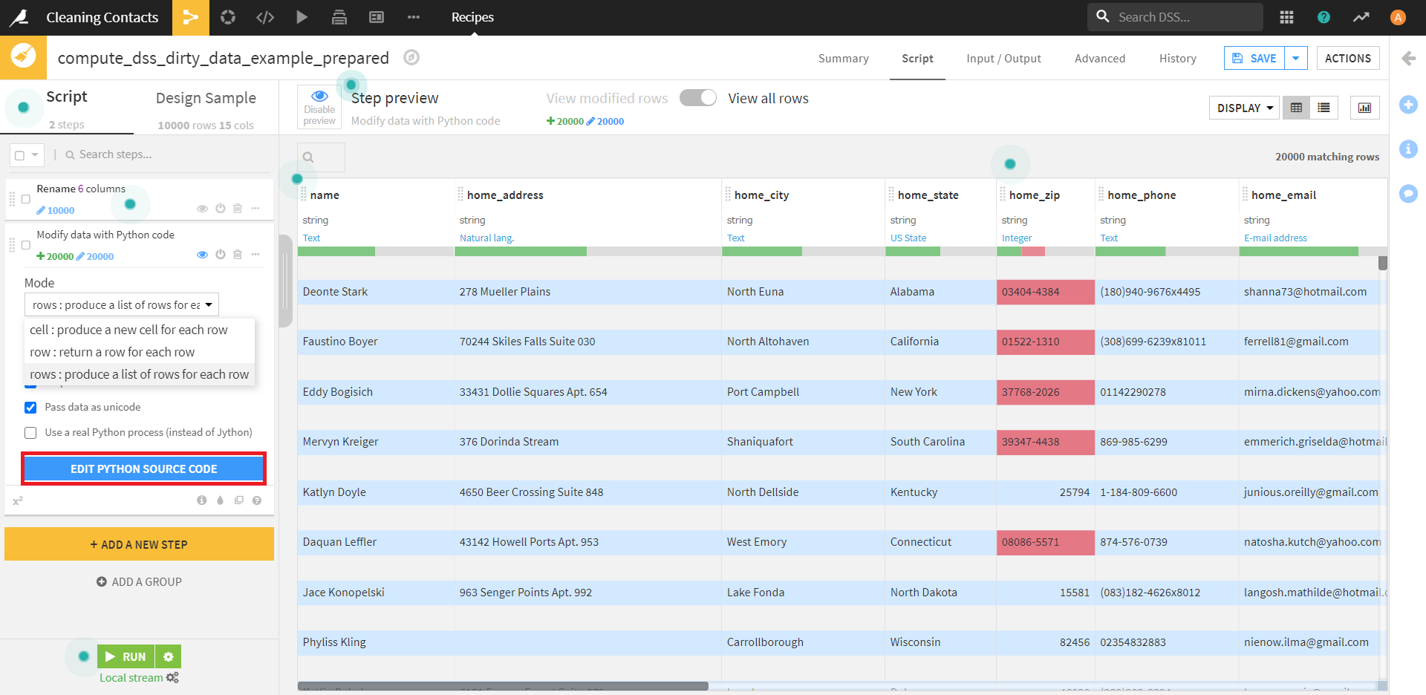This screenshot has height=695, width=1426.
Task: Open the home_zip Integer meaning dropdown
Action: [x=1017, y=238]
